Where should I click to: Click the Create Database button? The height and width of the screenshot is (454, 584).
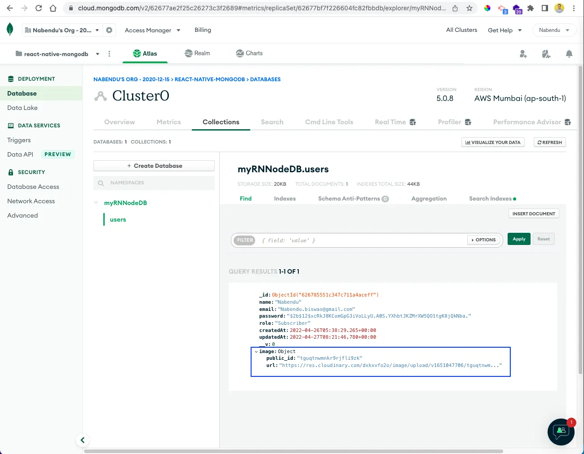pos(154,166)
